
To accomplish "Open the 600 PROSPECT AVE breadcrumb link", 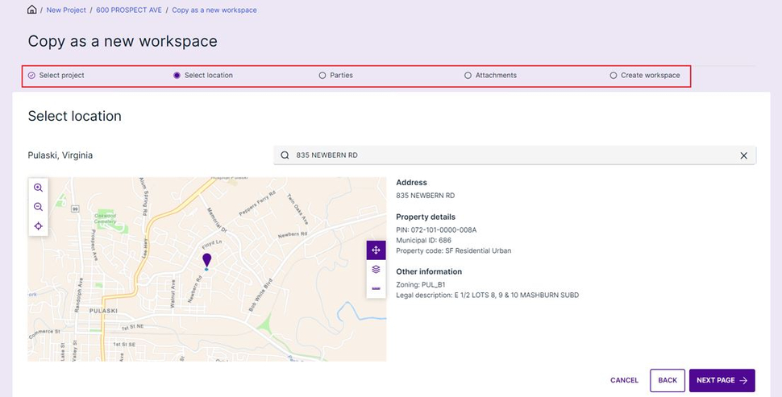I will 129,10.
